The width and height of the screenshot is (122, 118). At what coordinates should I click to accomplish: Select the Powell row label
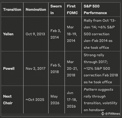9,68
